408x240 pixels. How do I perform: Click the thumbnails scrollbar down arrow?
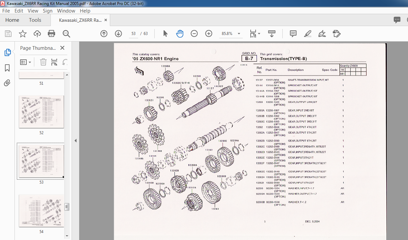pos(67,236)
